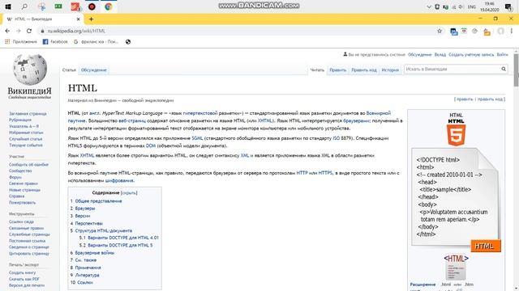This screenshot has height=291, width=519.
Task: Open the clock and date in tray
Action: (x=489, y=7)
